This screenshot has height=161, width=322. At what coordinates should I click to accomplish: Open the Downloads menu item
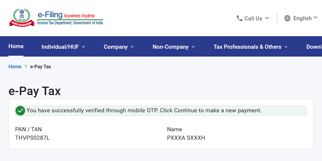(x=314, y=47)
